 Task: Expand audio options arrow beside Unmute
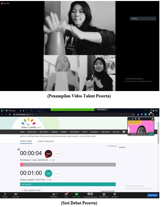9,194
